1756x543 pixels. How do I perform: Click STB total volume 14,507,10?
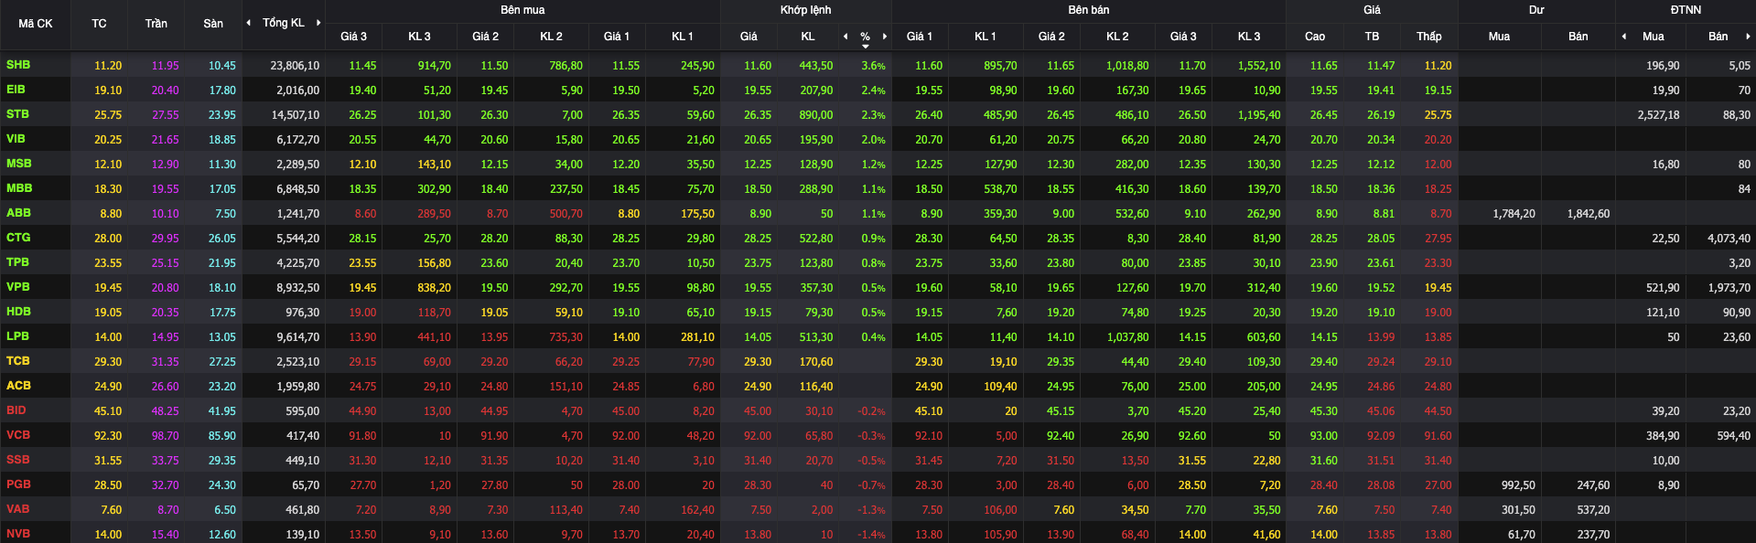[x=295, y=115]
